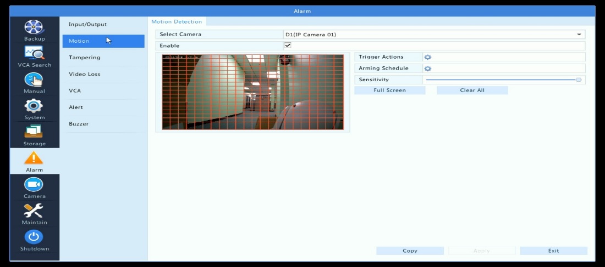605x267 pixels.
Task: Expand the Select Camera dropdown
Action: [579, 35]
